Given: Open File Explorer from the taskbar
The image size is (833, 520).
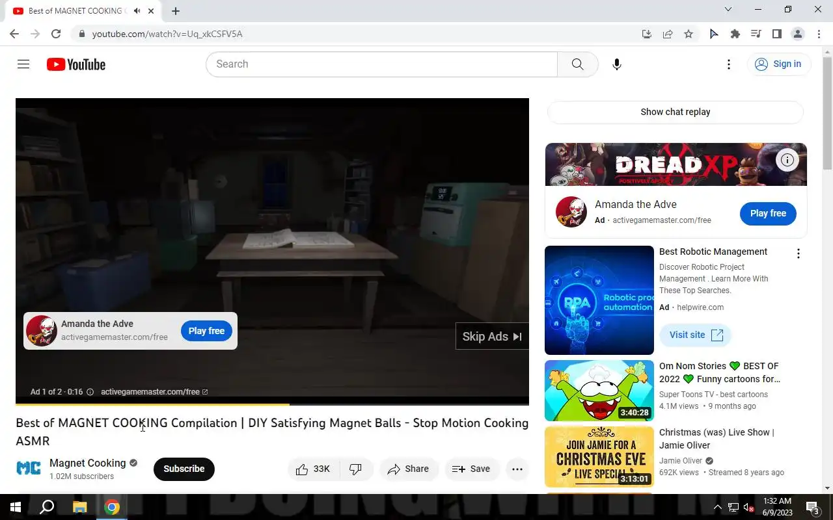Looking at the screenshot, I should [x=79, y=507].
